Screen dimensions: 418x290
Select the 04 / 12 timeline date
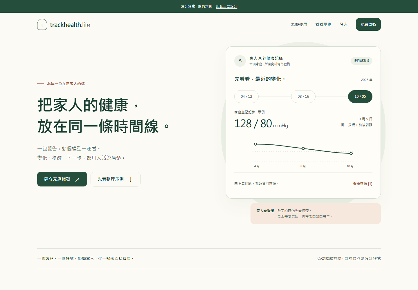click(x=246, y=97)
